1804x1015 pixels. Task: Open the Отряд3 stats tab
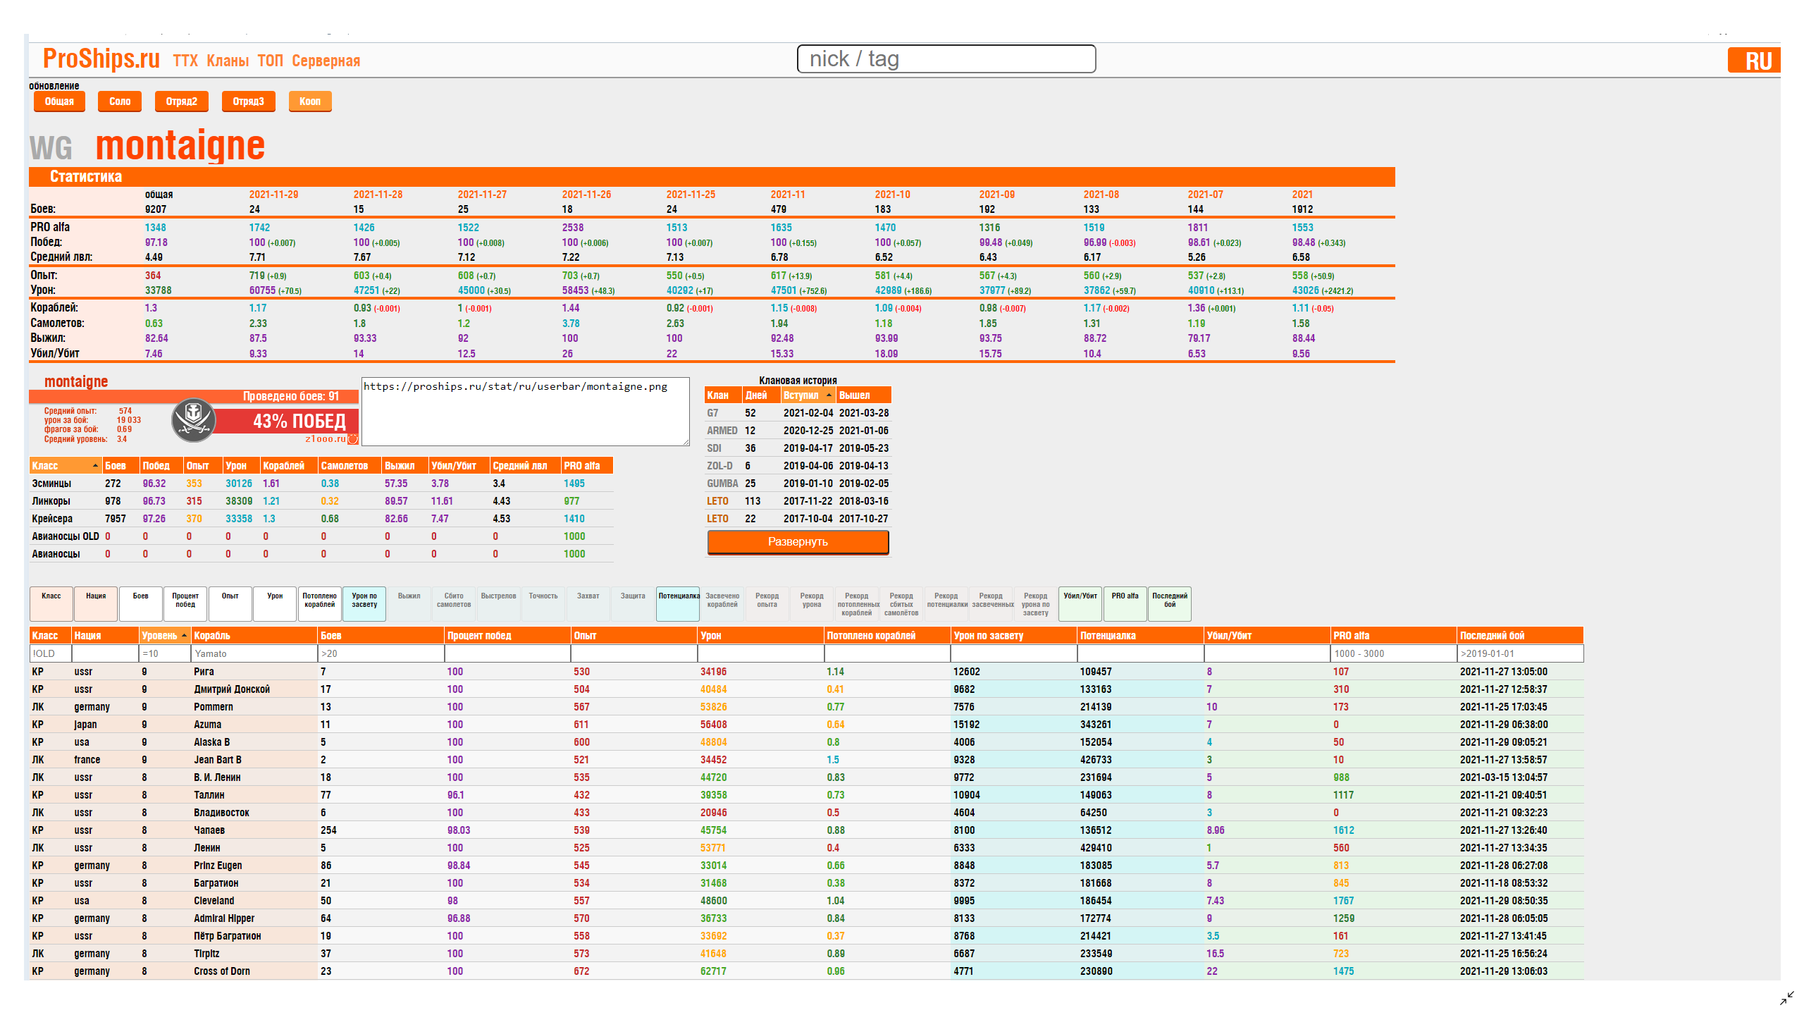tap(249, 101)
